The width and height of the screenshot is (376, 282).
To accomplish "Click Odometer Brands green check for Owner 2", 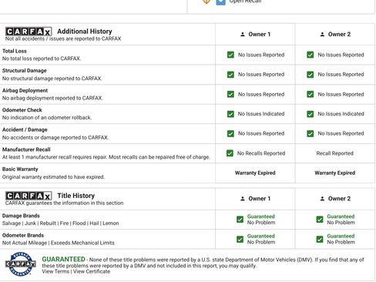I will 320,240.
